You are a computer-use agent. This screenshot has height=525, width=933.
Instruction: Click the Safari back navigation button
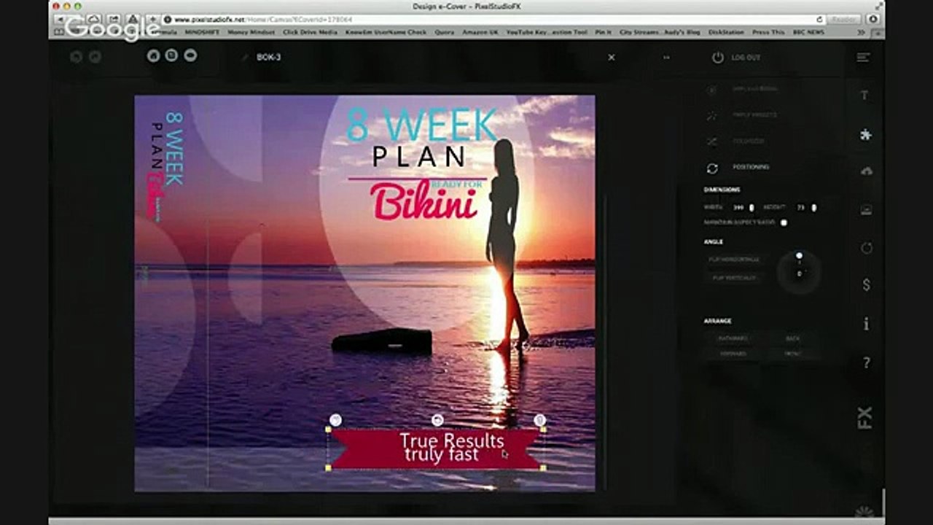[x=62, y=20]
